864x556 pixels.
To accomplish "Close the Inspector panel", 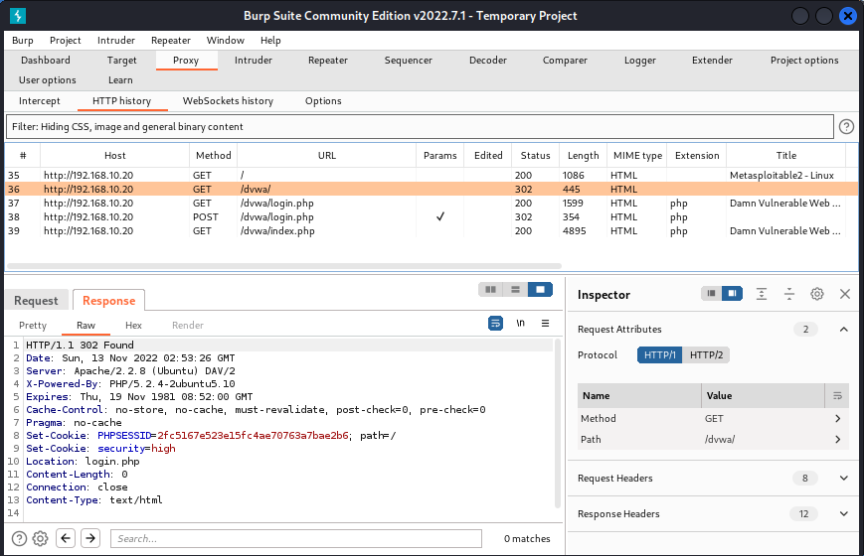I will 845,294.
